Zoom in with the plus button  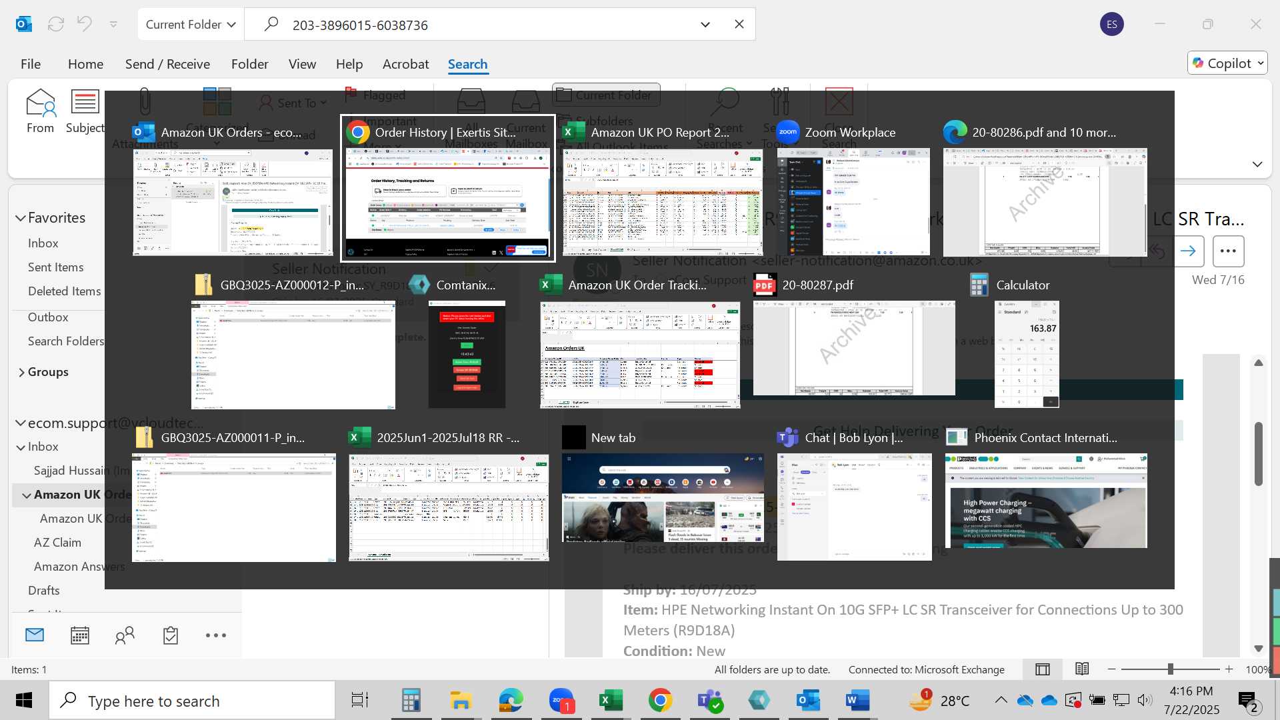[x=1229, y=669]
